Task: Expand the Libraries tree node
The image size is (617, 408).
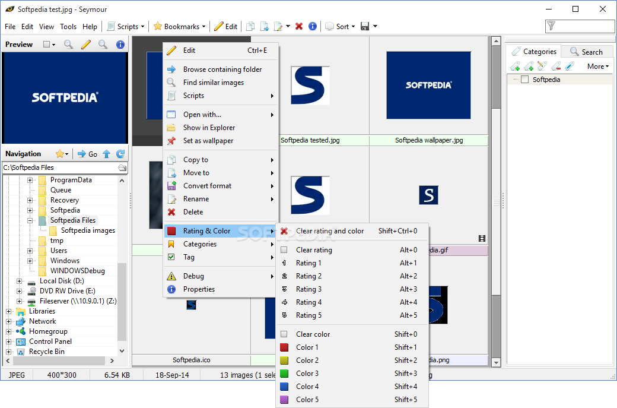Action: (x=9, y=312)
